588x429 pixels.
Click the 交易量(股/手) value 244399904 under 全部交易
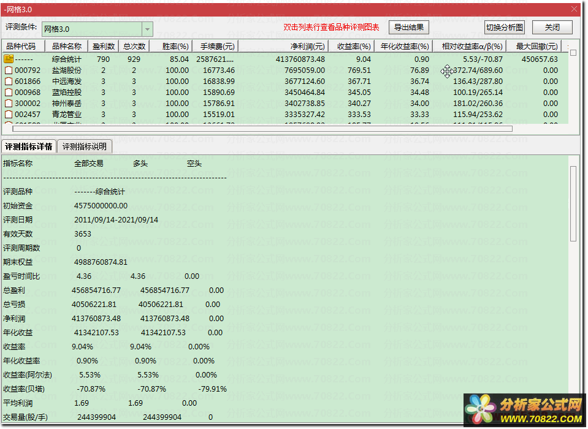tap(96, 417)
